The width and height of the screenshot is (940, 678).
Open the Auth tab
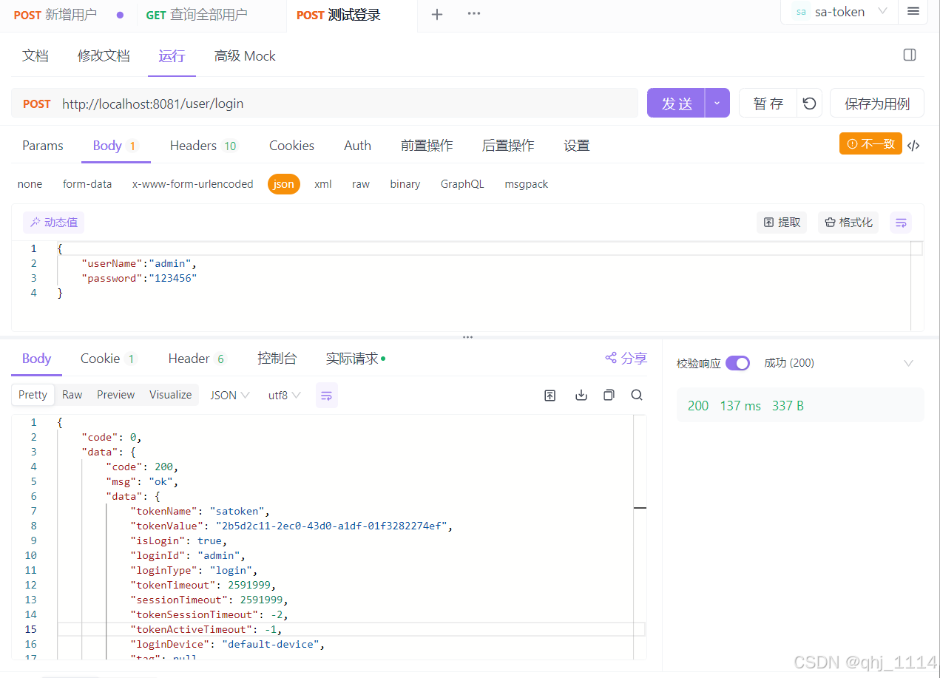357,146
